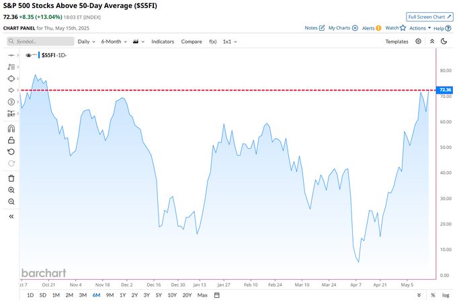Select the measurement range tool
The height and width of the screenshot is (302, 457).
click(x=11, y=113)
